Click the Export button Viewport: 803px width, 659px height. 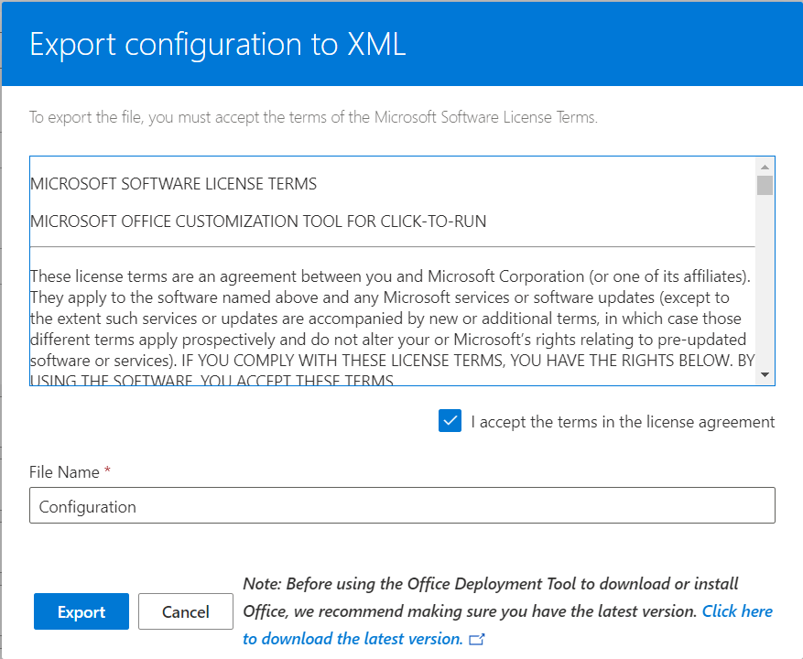(x=81, y=610)
